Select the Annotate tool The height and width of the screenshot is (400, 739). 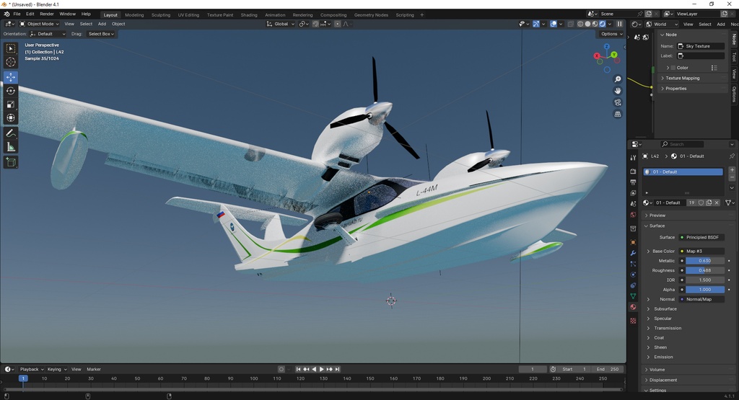tap(11, 133)
